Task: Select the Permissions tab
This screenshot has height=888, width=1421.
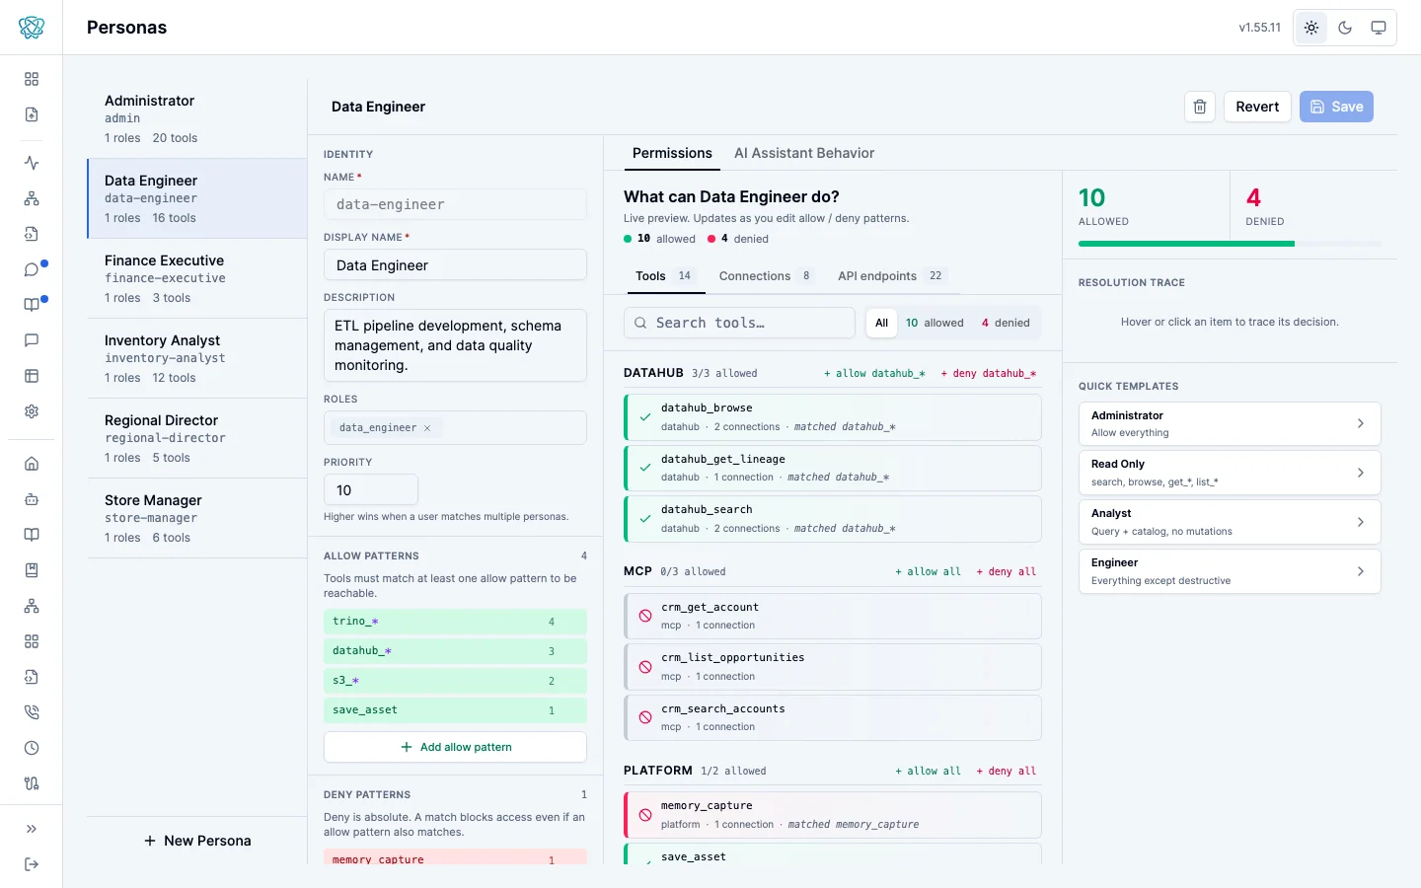Action: tap(672, 153)
